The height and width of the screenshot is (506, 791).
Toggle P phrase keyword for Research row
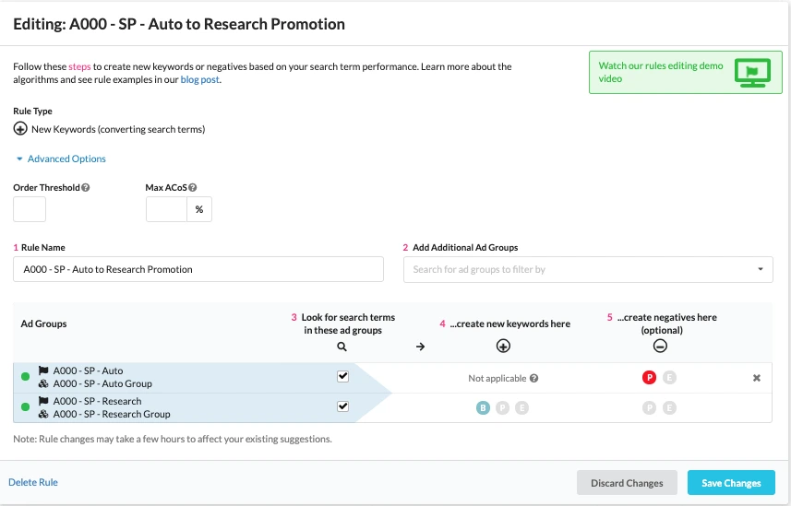click(x=502, y=407)
